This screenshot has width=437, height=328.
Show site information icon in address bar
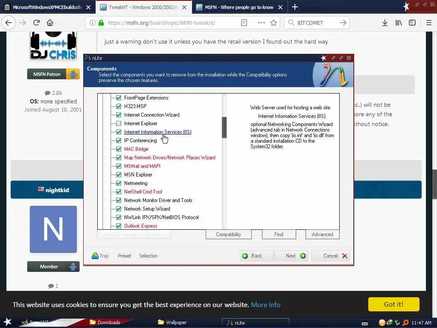point(92,23)
